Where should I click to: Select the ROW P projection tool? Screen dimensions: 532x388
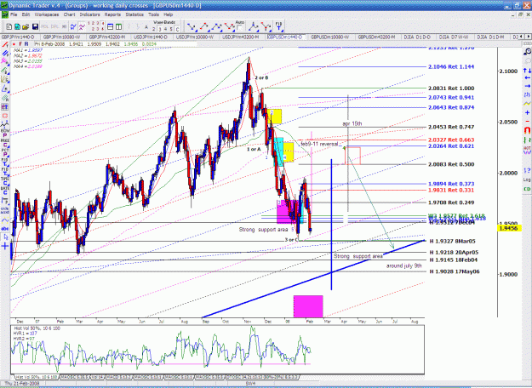tap(5, 133)
